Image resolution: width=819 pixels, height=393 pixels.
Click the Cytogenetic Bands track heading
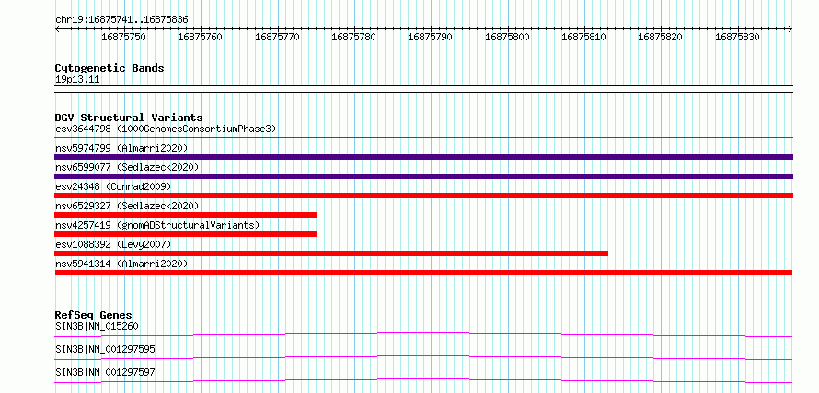pyautogui.click(x=110, y=68)
